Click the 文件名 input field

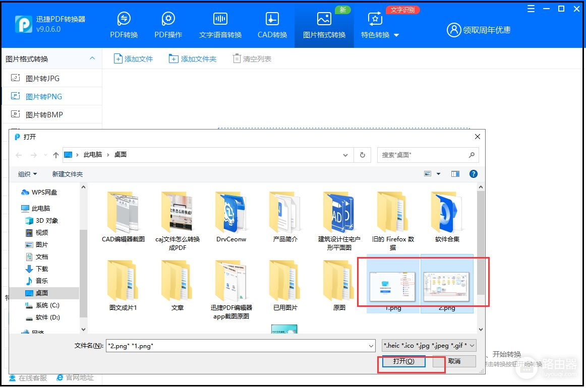click(241, 346)
